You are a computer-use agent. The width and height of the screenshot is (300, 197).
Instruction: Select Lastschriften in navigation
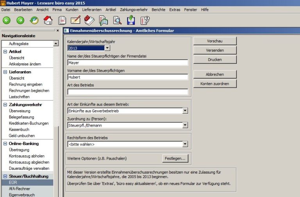[x=19, y=97]
